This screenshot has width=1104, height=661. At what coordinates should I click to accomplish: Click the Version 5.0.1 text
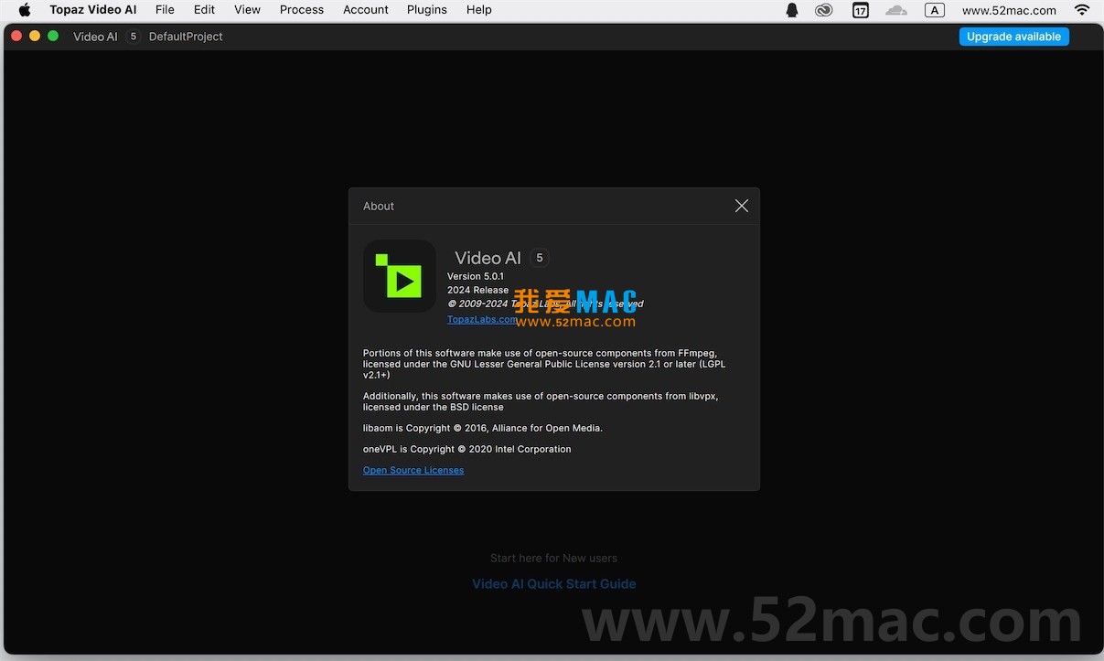pos(476,276)
